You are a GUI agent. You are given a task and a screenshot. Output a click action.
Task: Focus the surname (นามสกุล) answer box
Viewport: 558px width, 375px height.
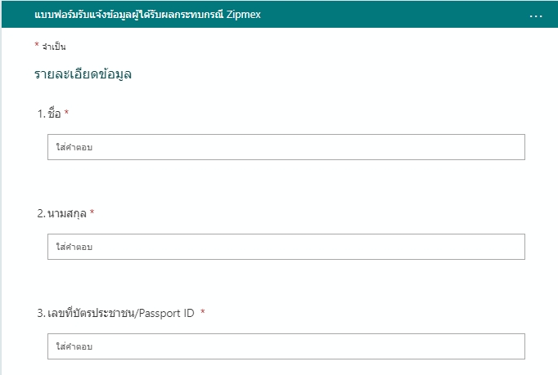point(286,247)
